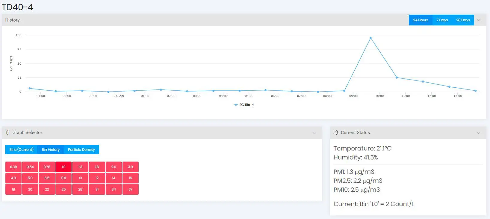Collapse the Graph Selector panel
The width and height of the screenshot is (490, 219).
point(314,133)
